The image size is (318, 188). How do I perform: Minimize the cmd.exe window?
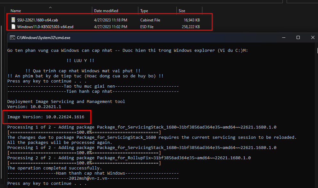click(284, 37)
